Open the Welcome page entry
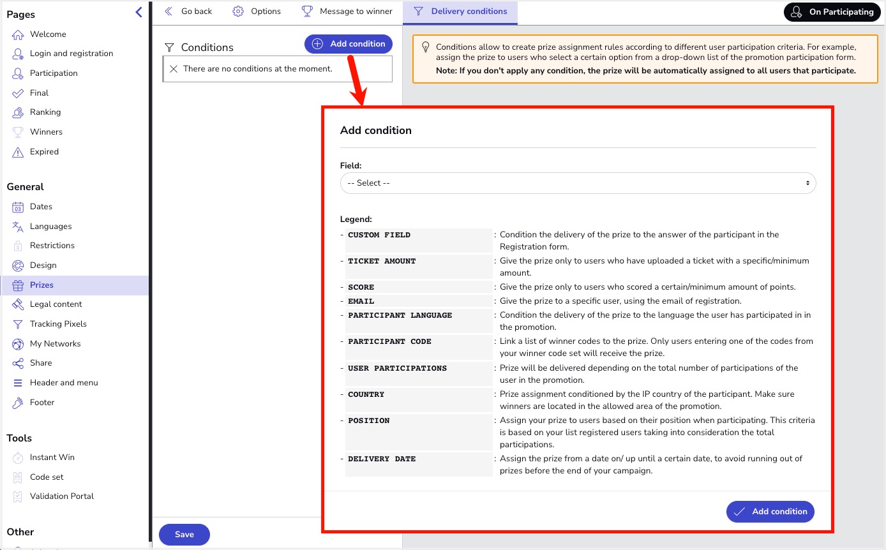Screen dimensions: 886x550 pos(48,34)
